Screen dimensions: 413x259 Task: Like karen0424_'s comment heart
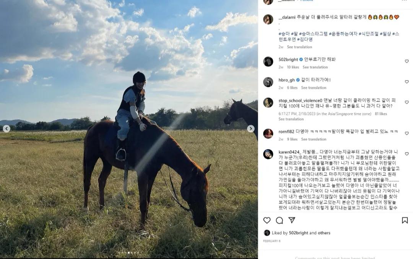point(406,154)
